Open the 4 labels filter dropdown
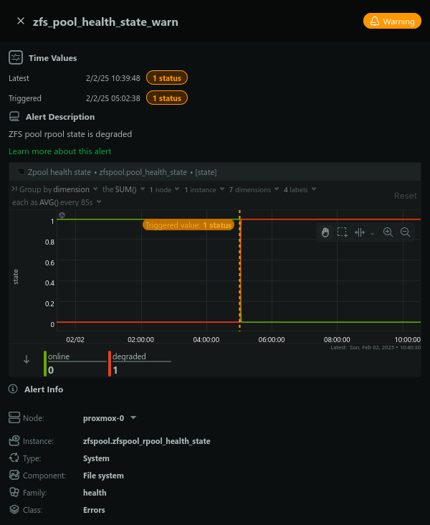This screenshot has height=525, width=430. coord(300,189)
